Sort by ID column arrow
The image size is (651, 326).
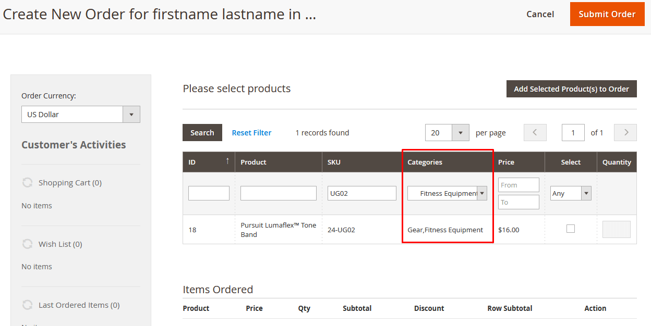click(227, 161)
